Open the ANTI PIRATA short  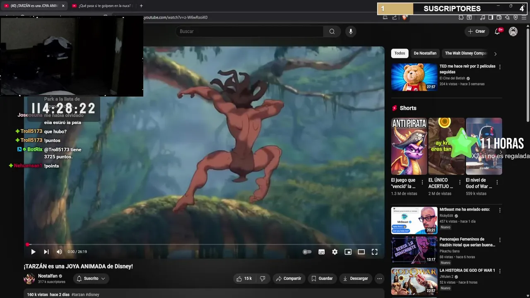tap(409, 146)
